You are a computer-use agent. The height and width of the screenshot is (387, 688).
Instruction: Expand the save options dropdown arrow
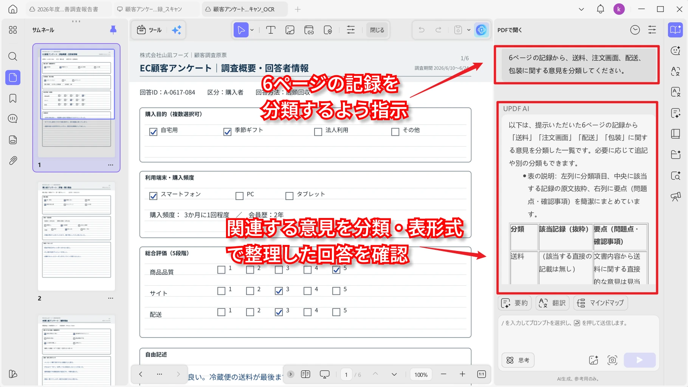point(469,30)
